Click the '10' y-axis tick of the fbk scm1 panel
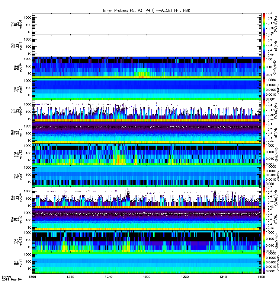 (x=29, y=269)
